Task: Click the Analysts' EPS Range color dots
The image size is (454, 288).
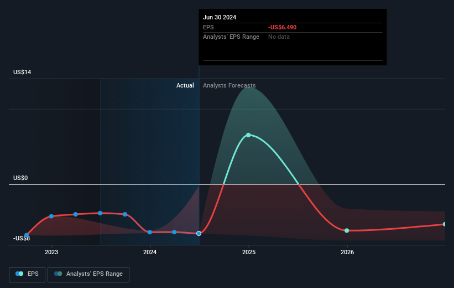Action: 58,274
